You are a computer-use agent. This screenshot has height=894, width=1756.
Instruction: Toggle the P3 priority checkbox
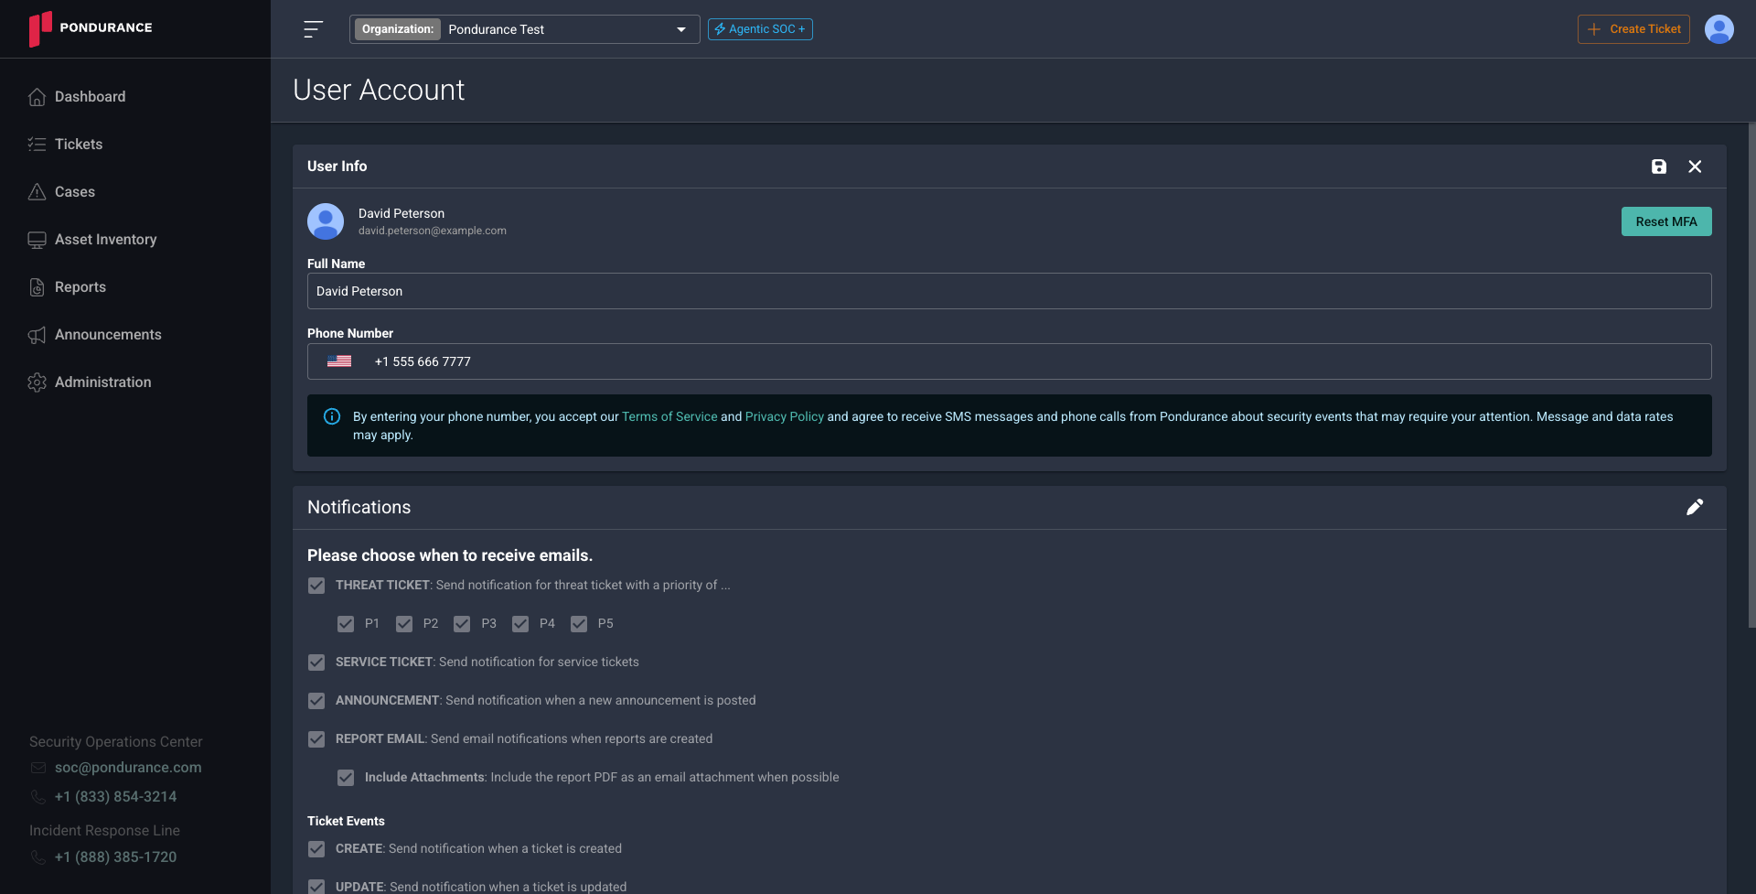(x=462, y=624)
